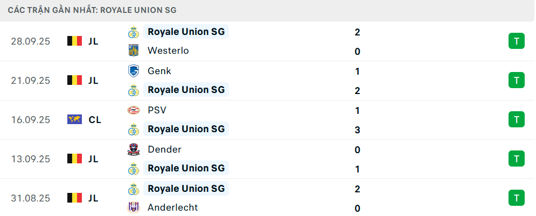Open the Dender team link
This screenshot has width=536, height=216.
click(164, 149)
